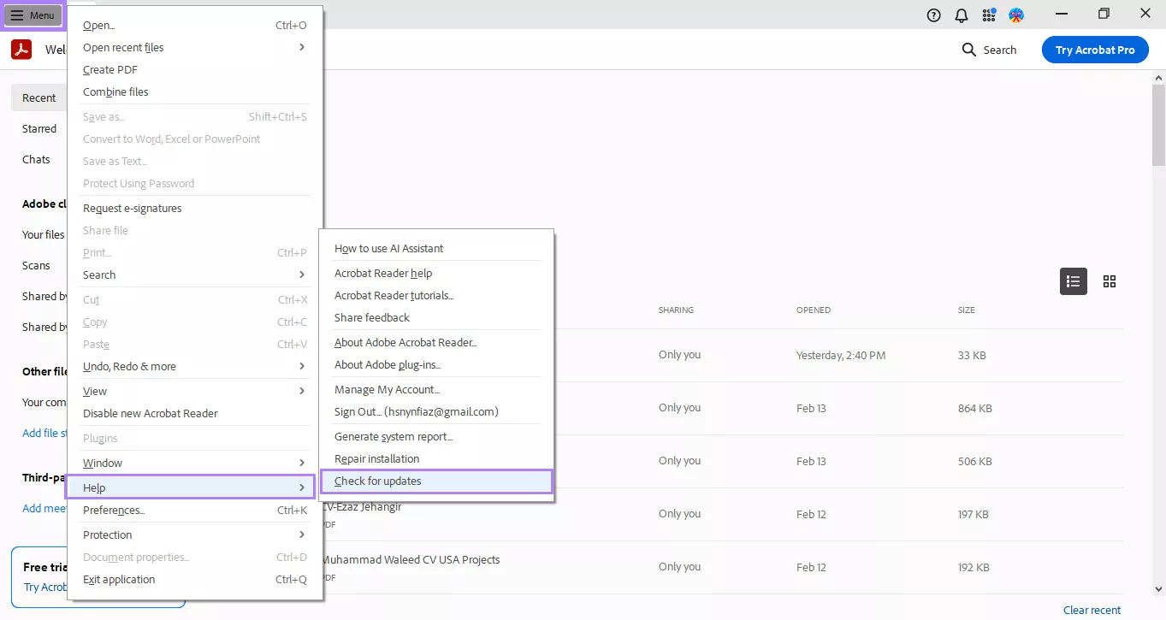Open the Adobe apps waffle grid icon
The image size is (1166, 620).
(988, 15)
